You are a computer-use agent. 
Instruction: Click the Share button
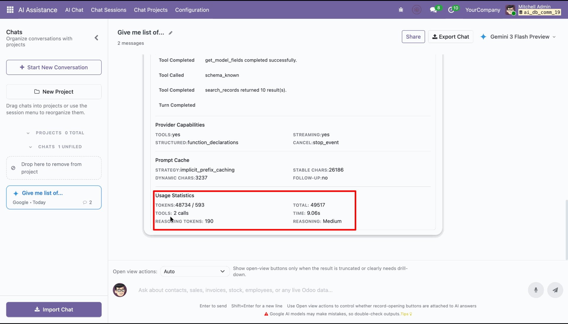click(413, 37)
